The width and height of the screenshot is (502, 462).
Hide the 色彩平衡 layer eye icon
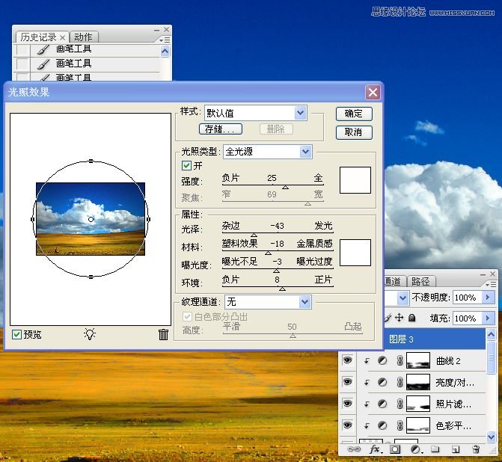347,425
